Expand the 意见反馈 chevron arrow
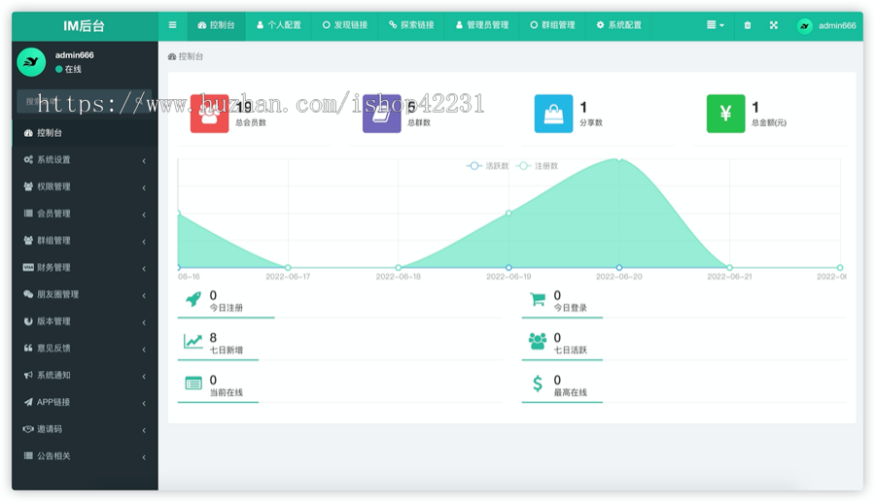Viewport: 875px width, 502px height. 144,350
